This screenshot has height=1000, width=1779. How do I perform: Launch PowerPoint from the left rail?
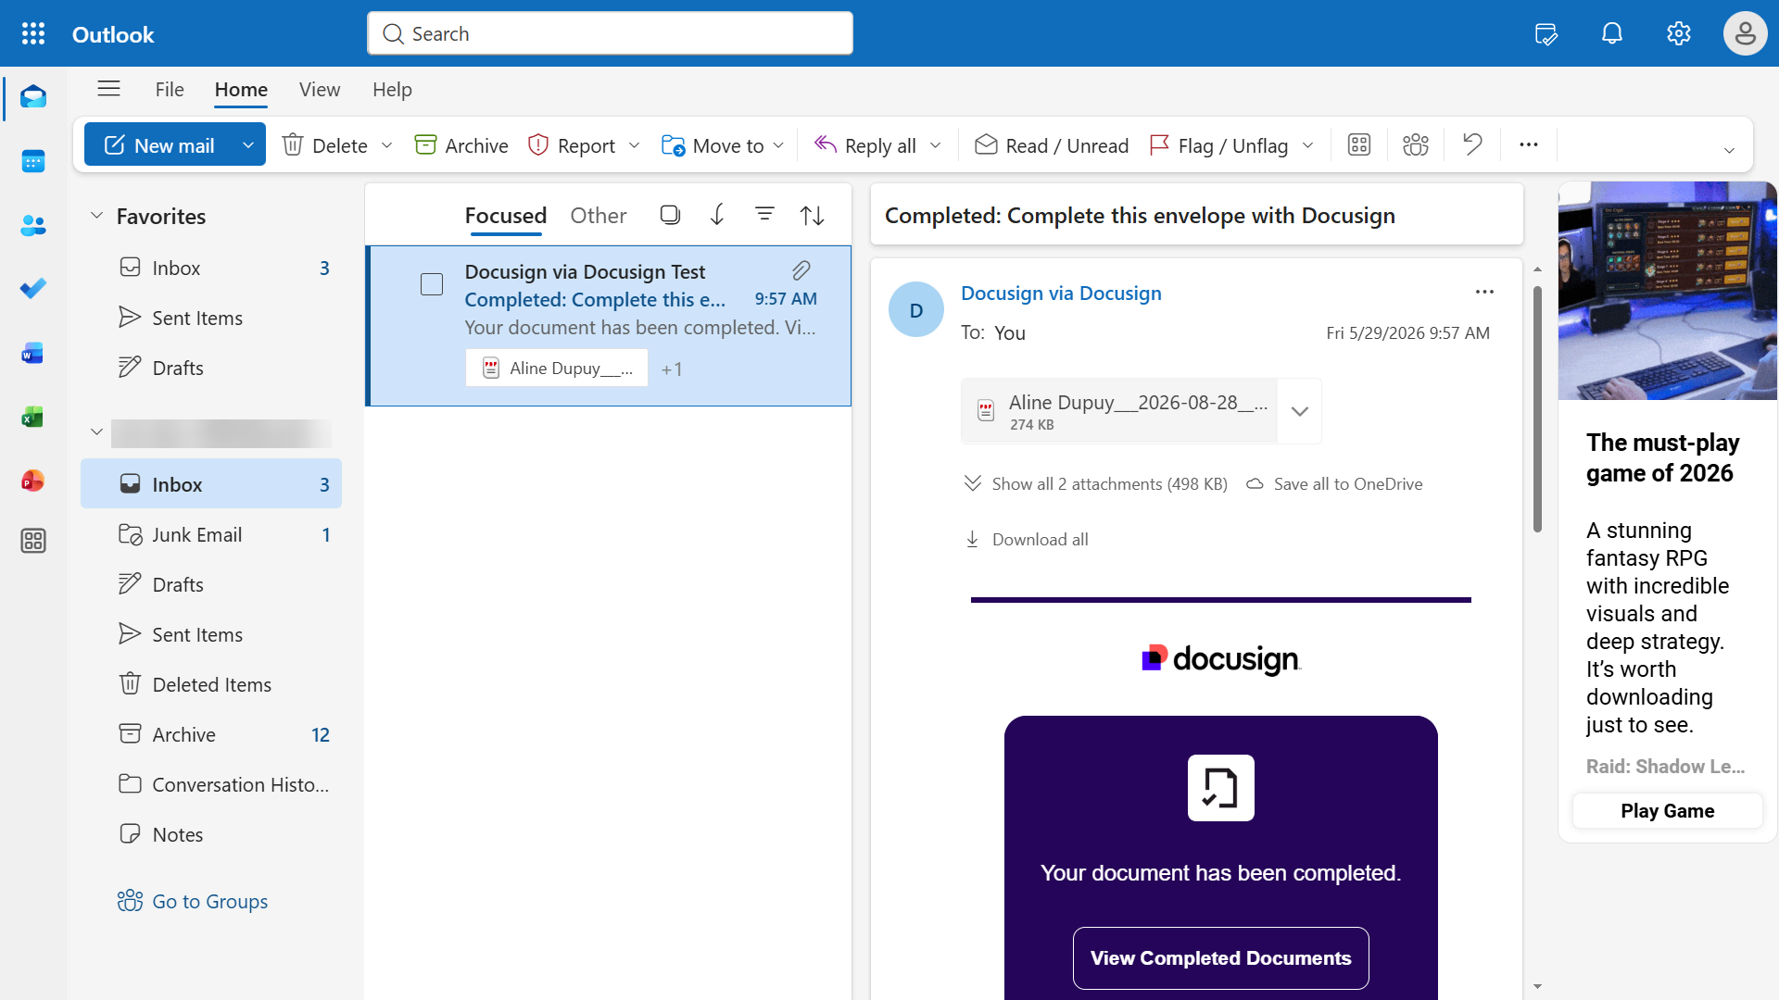[33, 481]
